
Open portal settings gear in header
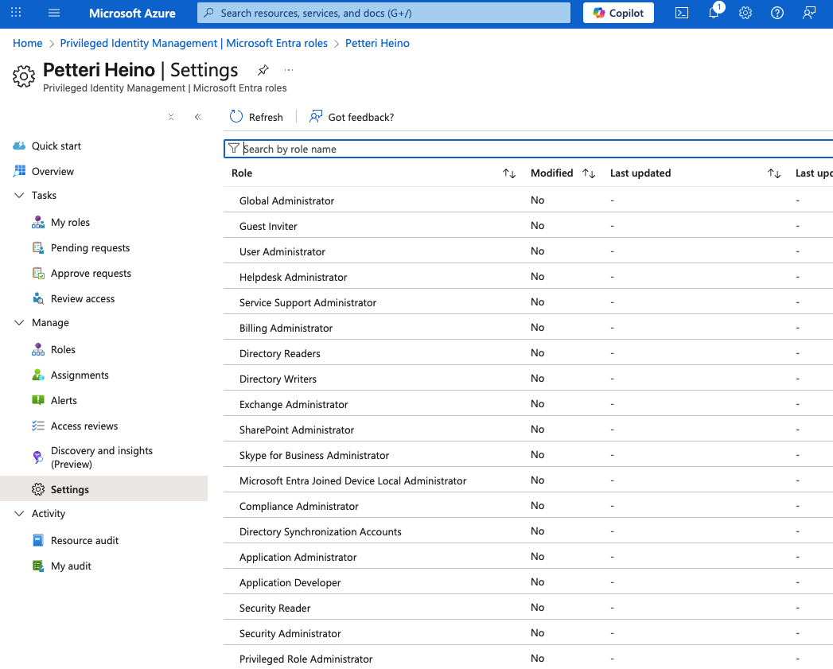[745, 13]
